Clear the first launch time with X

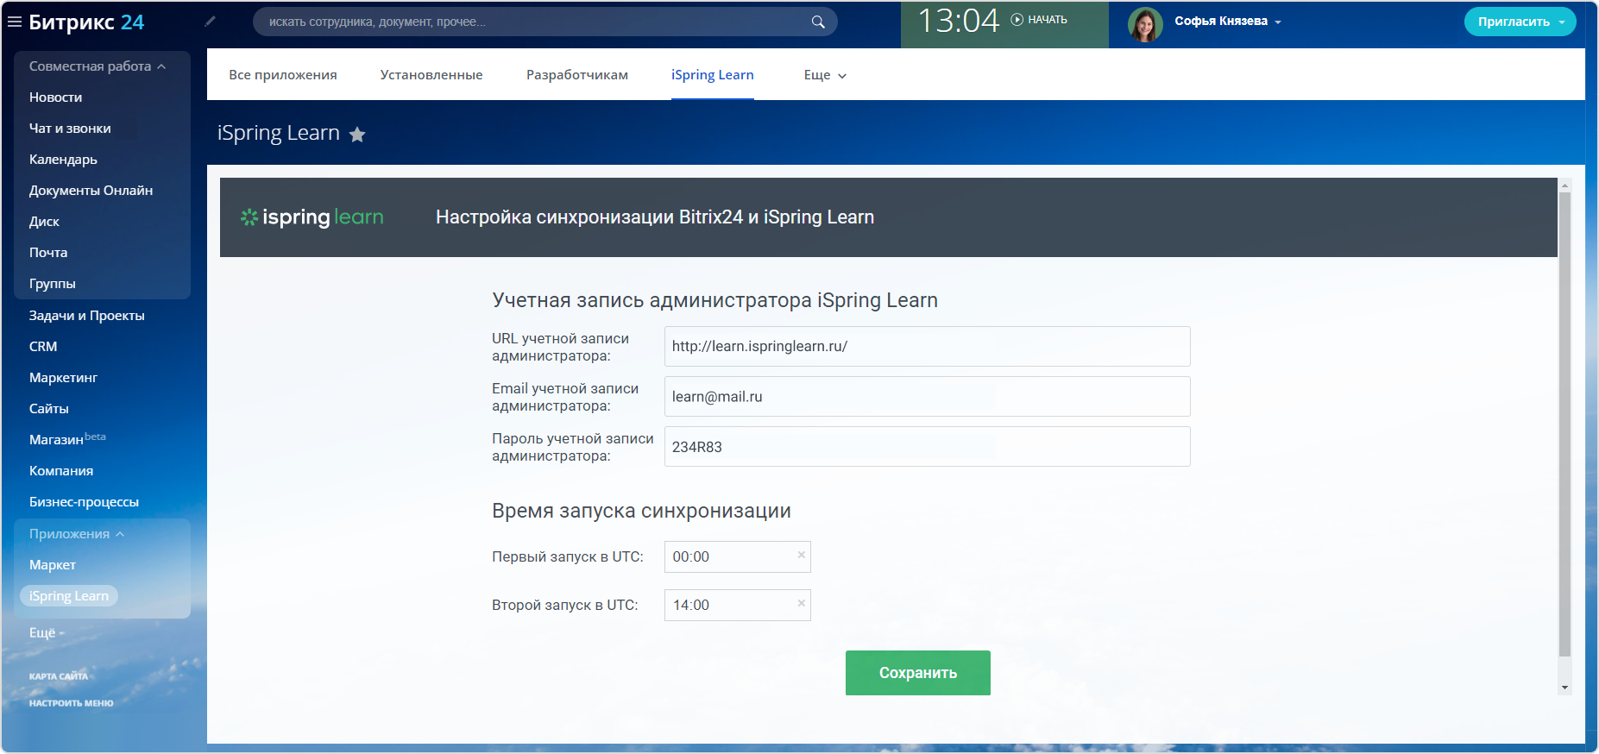[802, 555]
